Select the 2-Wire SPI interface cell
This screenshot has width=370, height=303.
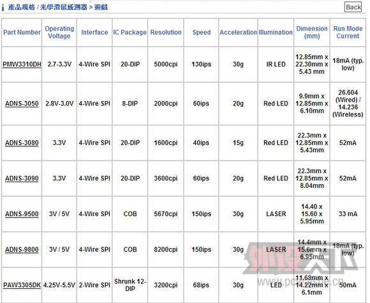pos(94,285)
